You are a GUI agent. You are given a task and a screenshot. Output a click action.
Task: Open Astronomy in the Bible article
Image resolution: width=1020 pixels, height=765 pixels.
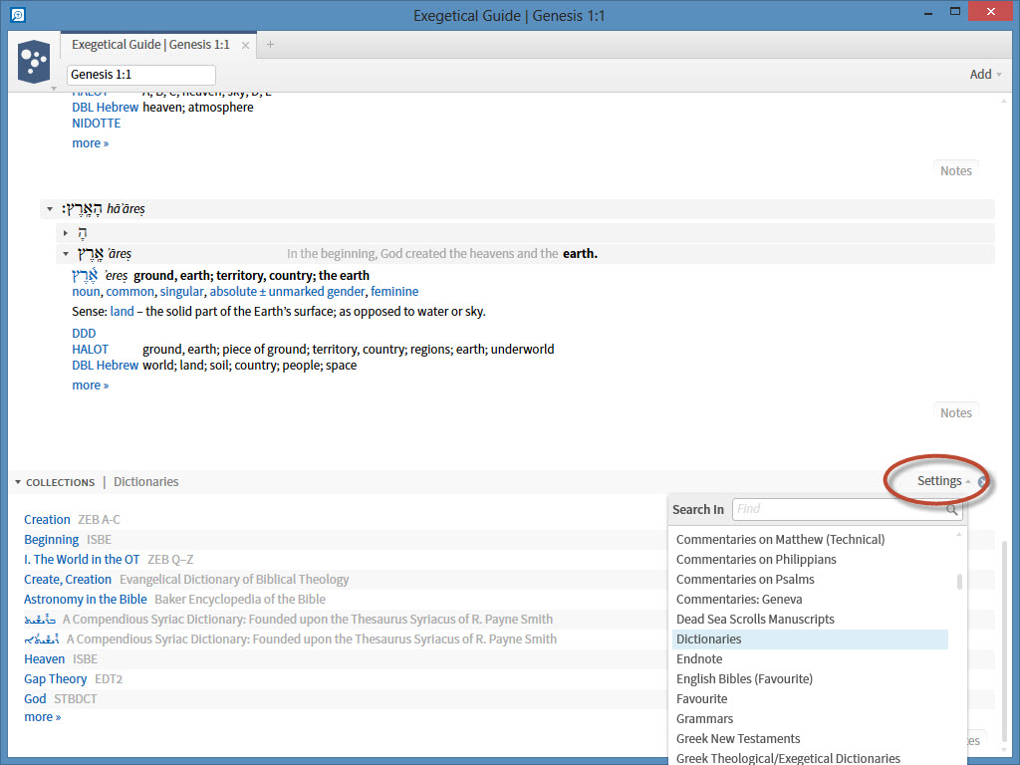(86, 599)
